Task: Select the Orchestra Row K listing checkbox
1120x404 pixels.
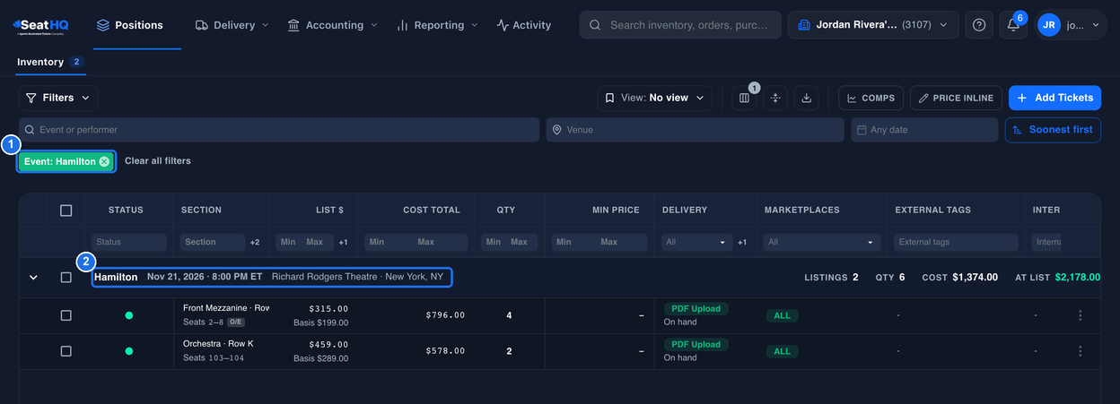Action: 66,351
